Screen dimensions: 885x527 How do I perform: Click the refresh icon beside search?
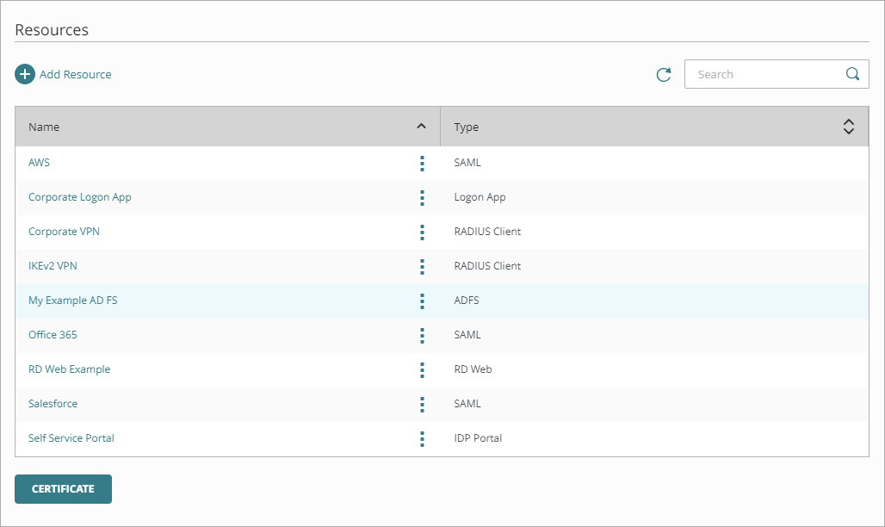coord(663,75)
